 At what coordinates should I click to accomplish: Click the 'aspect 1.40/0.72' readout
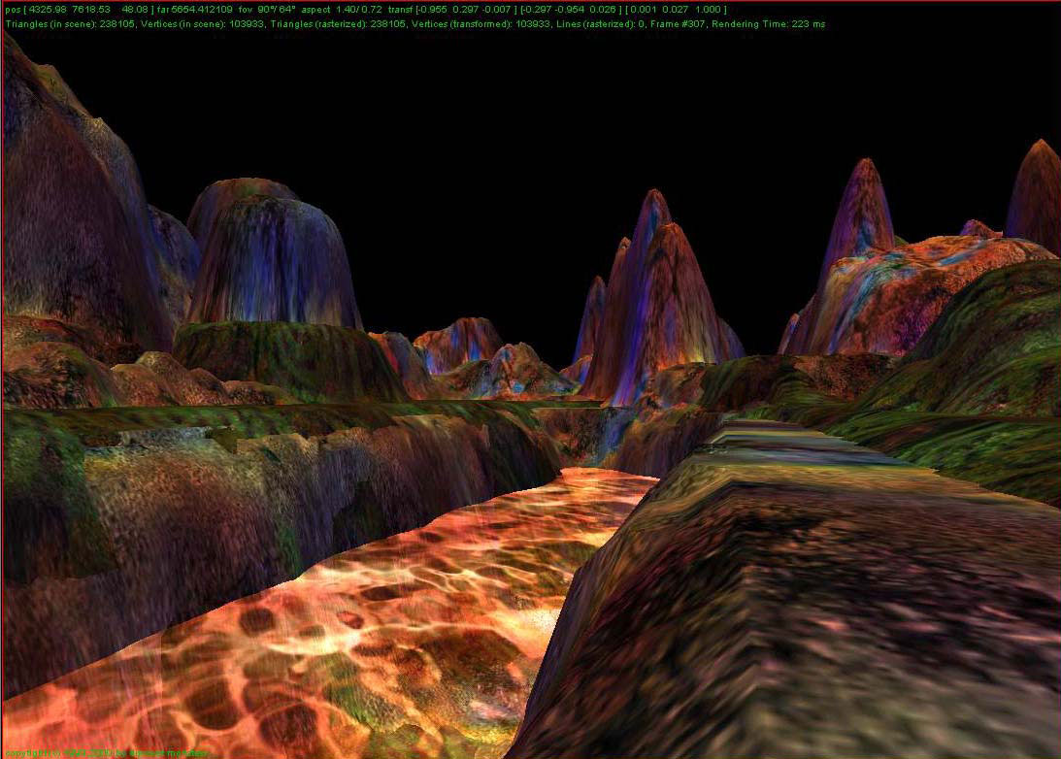pos(346,10)
